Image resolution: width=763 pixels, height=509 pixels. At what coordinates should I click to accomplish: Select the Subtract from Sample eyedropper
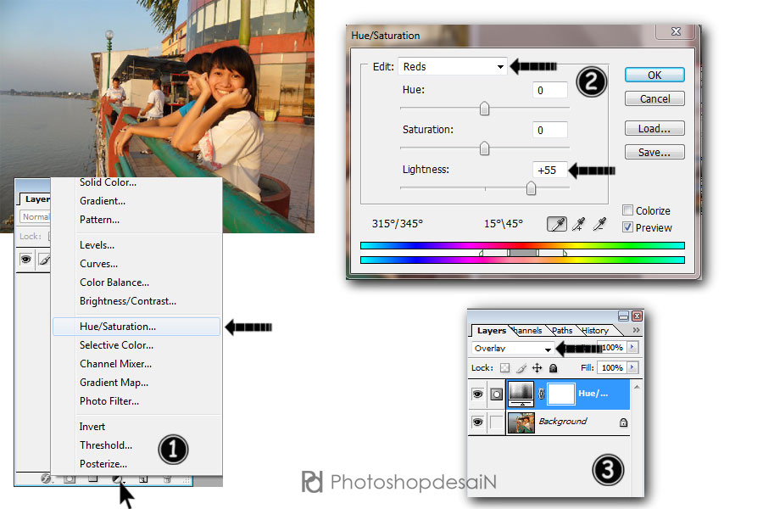pos(602,224)
